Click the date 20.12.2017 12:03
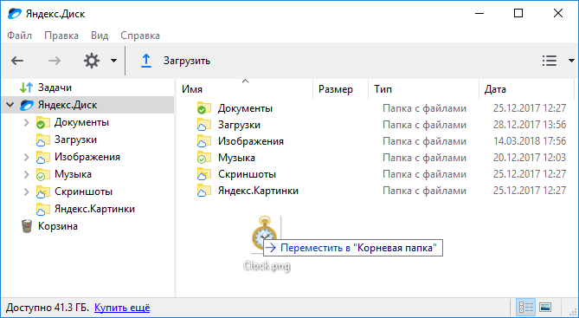 pos(530,158)
